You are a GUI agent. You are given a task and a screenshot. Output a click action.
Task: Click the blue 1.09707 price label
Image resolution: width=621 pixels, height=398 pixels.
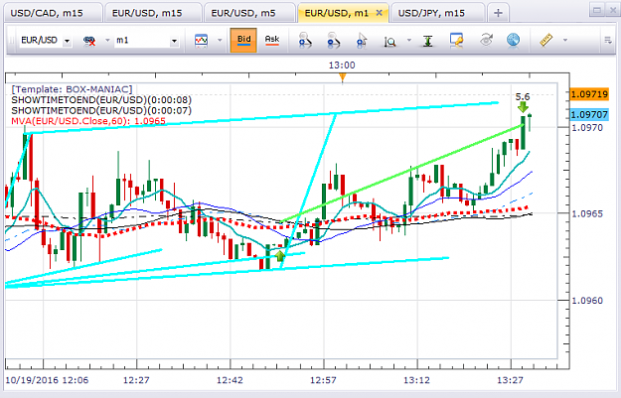click(x=589, y=115)
